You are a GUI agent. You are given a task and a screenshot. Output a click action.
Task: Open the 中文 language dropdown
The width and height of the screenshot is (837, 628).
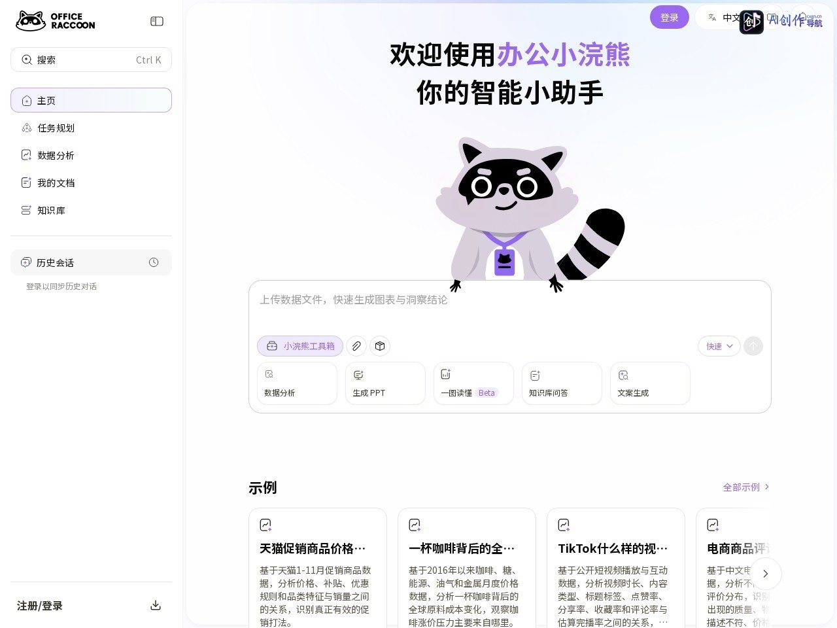[723, 18]
